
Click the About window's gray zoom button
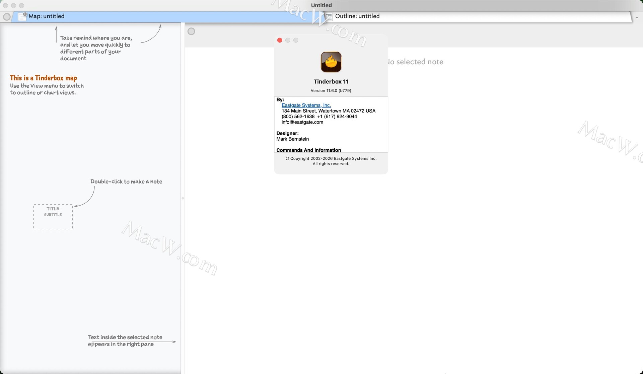click(x=296, y=40)
